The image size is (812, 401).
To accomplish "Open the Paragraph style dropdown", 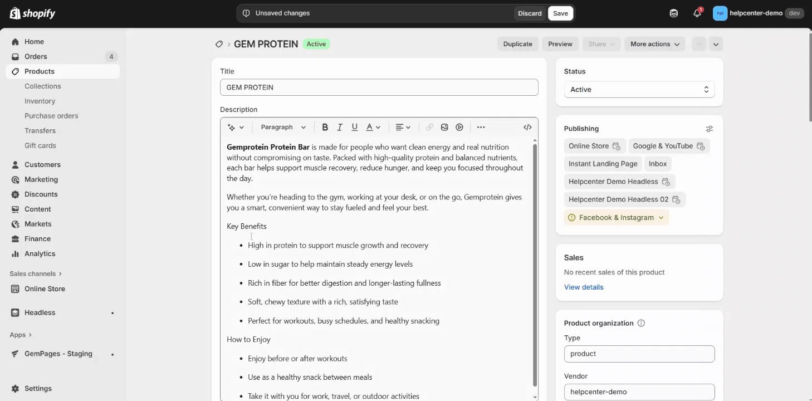I will pos(283,127).
